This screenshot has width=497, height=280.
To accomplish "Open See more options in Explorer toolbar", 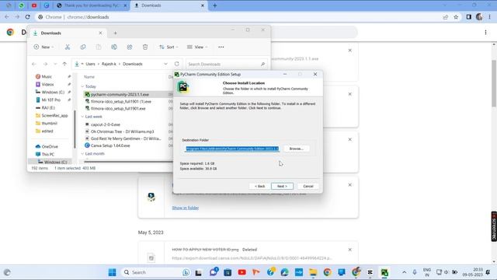I will (x=221, y=47).
